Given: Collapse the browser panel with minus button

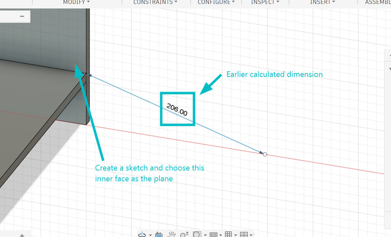Looking at the screenshot, I should tap(22, 17).
